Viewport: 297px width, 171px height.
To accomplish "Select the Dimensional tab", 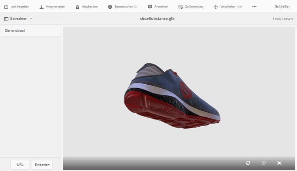I will click(30, 30).
